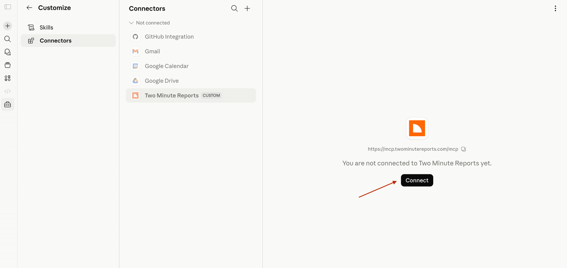The height and width of the screenshot is (268, 567).
Task: Start a new chat with plus icon
Action: coord(8,26)
